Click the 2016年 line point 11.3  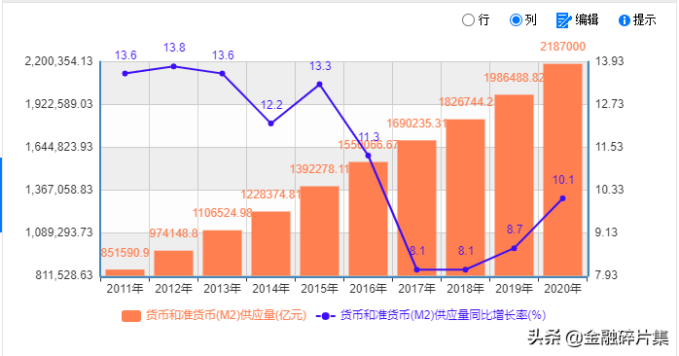(x=368, y=156)
